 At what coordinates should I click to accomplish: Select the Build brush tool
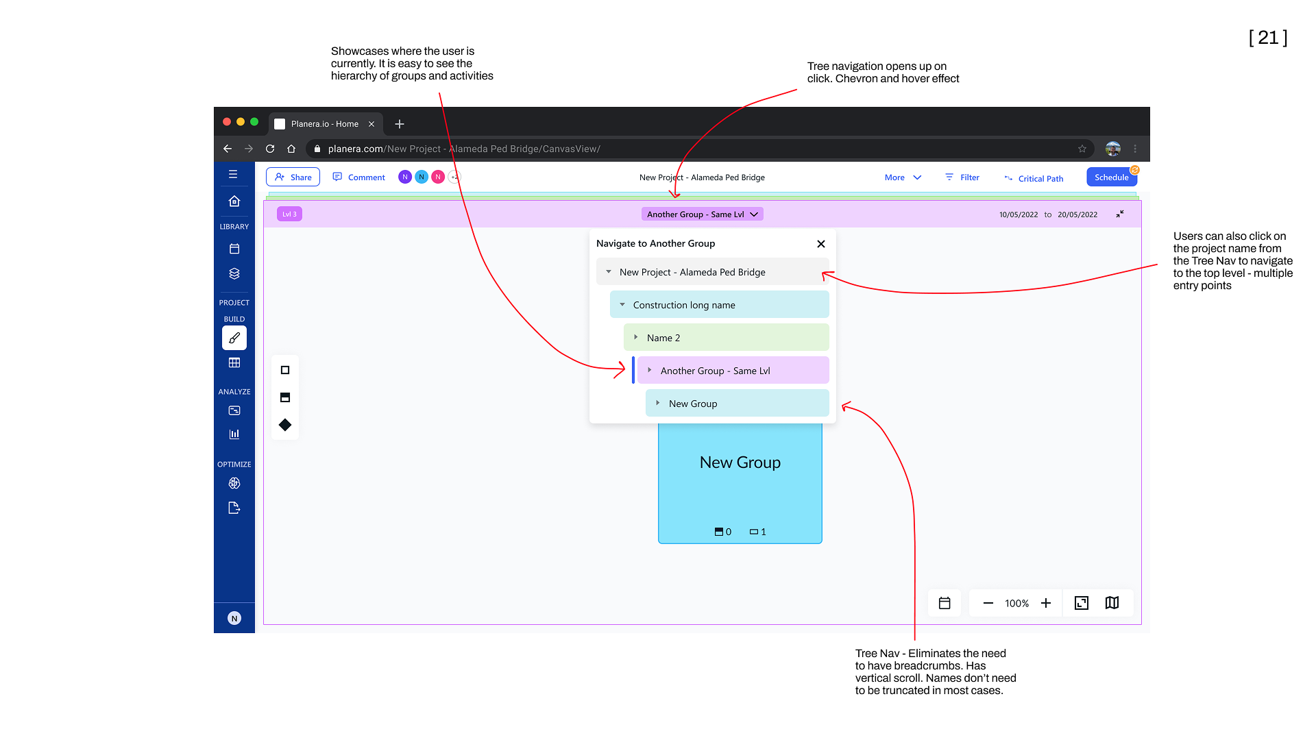pyautogui.click(x=234, y=338)
